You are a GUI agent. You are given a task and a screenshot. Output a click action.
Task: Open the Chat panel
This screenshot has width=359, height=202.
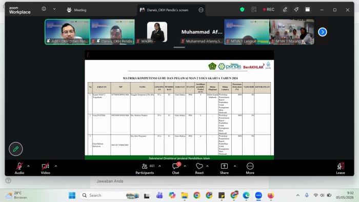click(175, 168)
